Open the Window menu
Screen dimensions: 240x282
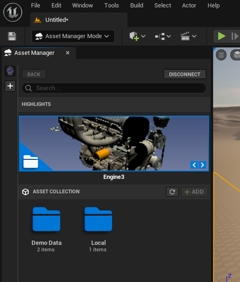coord(82,5)
